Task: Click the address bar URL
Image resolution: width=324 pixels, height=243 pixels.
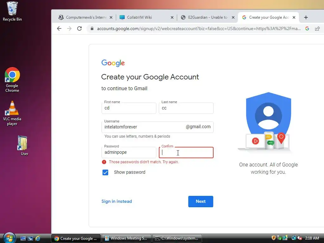Action: point(199,28)
